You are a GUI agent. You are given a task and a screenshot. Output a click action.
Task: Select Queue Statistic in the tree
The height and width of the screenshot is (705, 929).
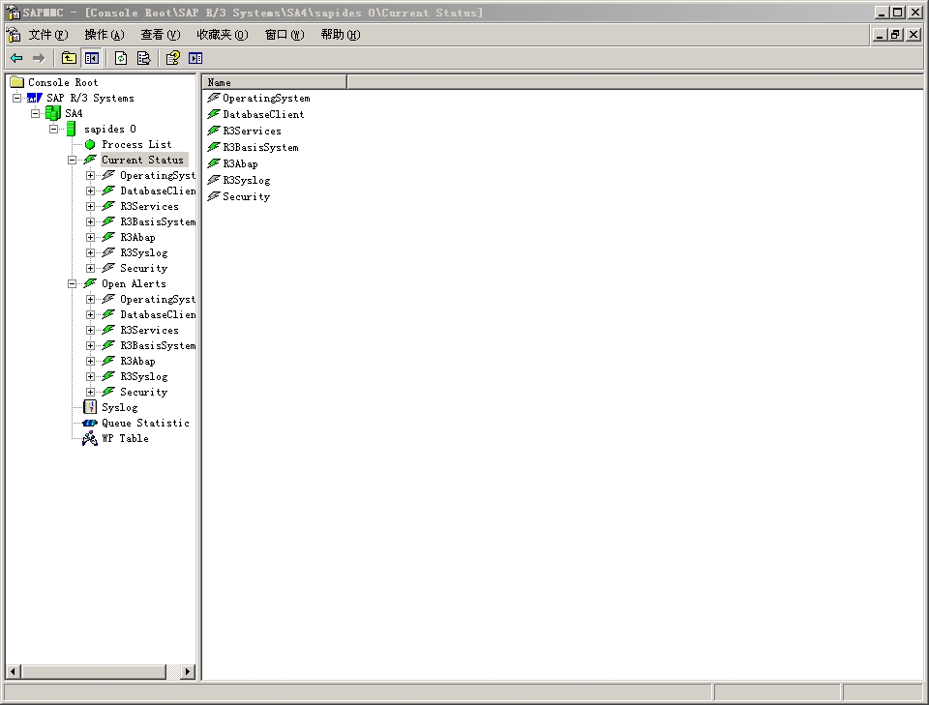point(146,423)
